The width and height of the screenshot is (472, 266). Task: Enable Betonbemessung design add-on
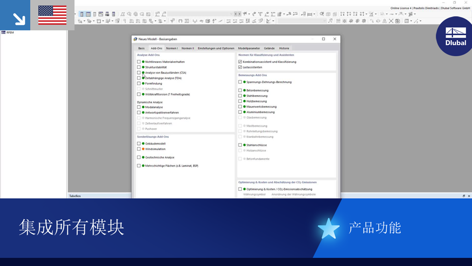point(240,91)
